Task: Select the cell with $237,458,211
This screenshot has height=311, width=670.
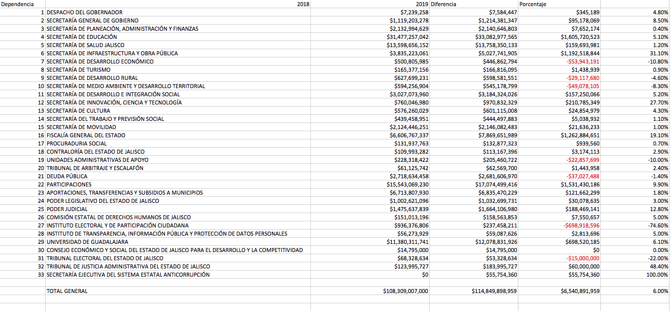Action: coord(474,225)
